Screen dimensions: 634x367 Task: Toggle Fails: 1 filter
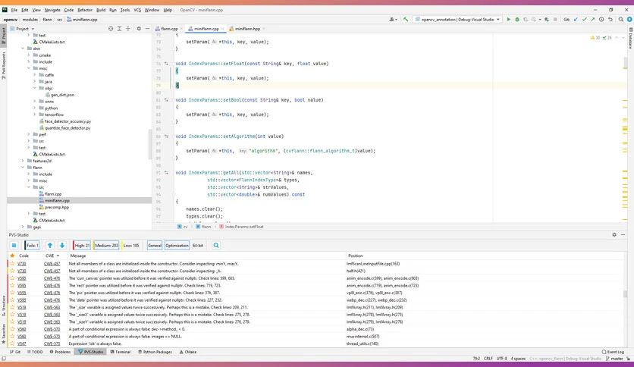click(x=32, y=246)
